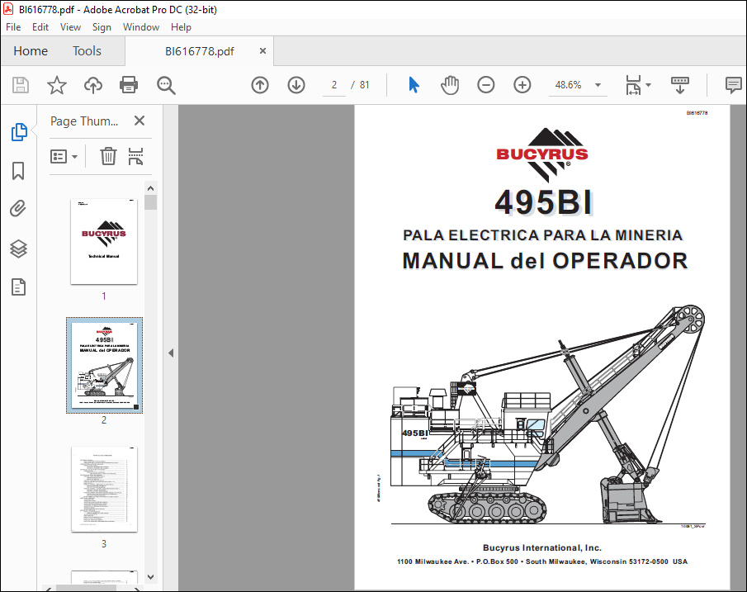The height and width of the screenshot is (592, 747).
Task: Open the Sign menu
Action: pyautogui.click(x=102, y=27)
